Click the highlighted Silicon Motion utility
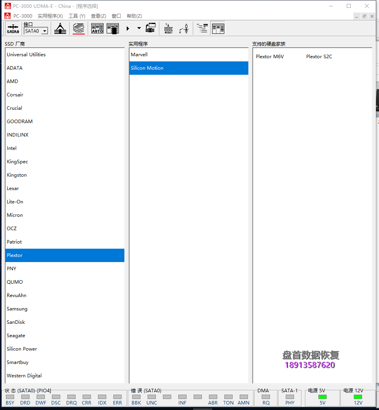This screenshot has height=410, width=379. (x=189, y=68)
